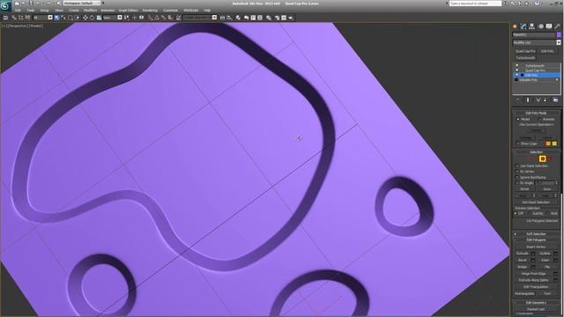Activate the Select Object tool

(x=56, y=18)
